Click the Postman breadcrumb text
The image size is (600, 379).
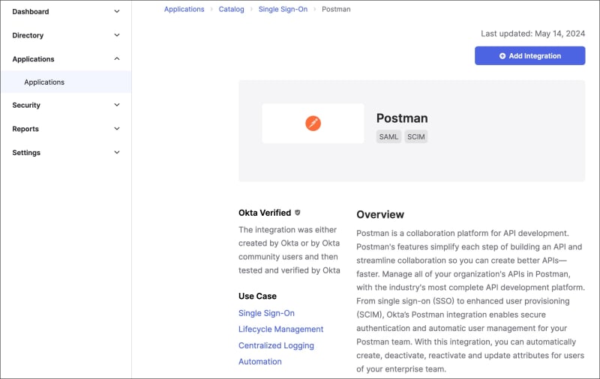[336, 9]
